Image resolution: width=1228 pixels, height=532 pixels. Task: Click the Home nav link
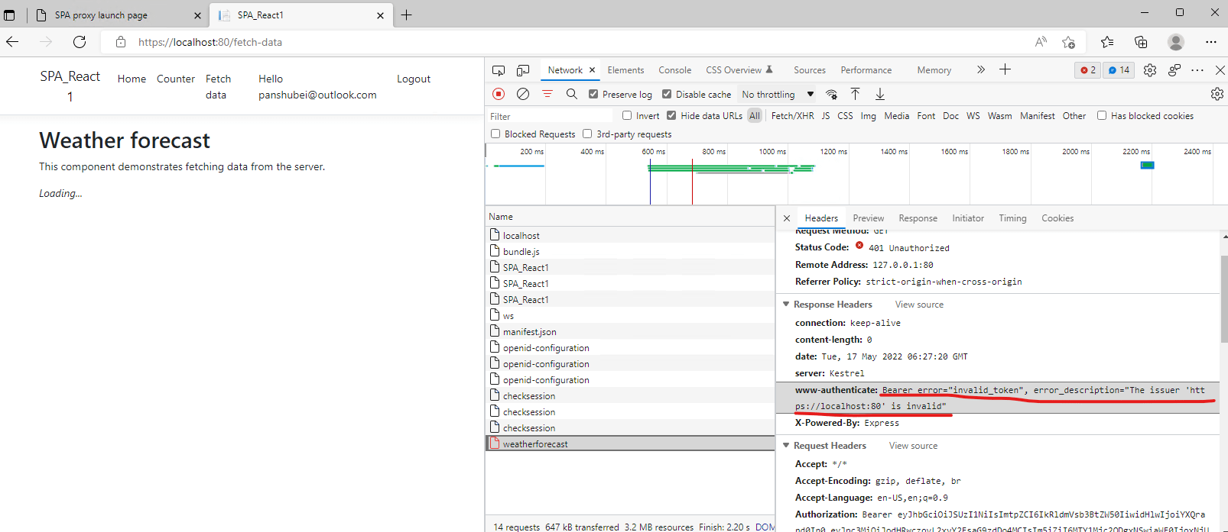point(132,79)
